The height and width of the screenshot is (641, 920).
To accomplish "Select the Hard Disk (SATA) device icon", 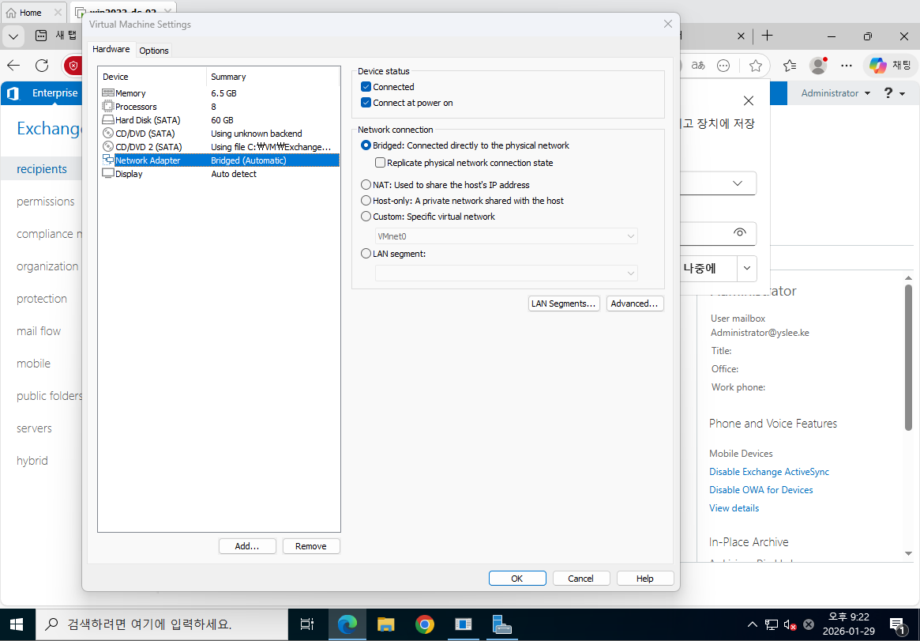I will (108, 120).
